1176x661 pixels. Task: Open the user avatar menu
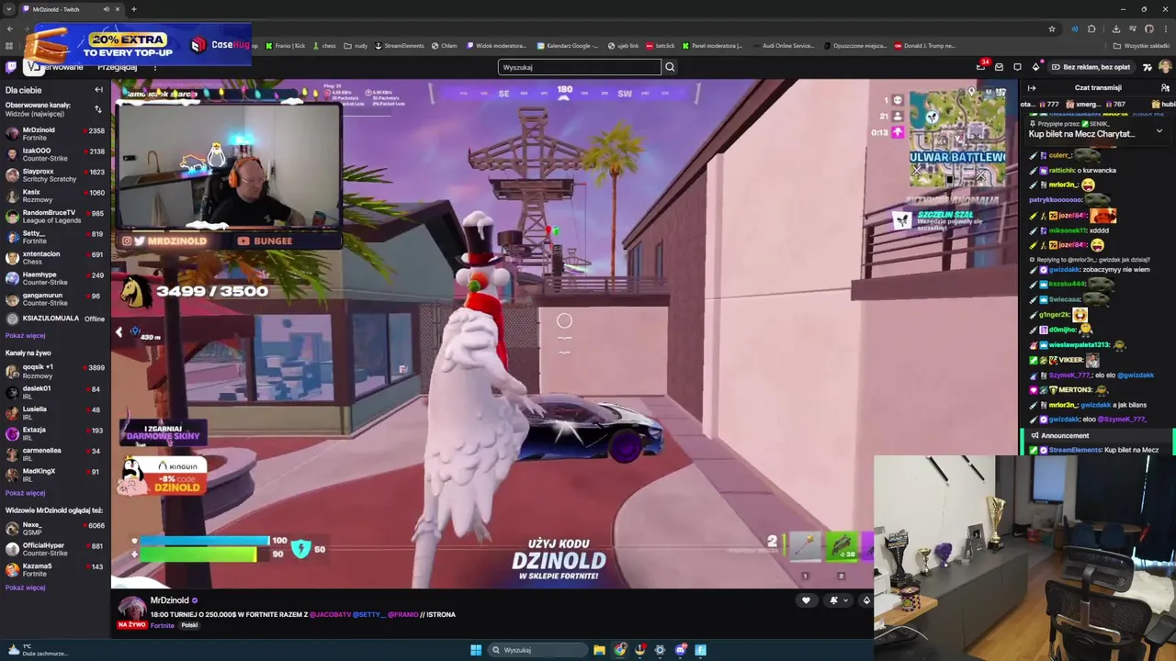click(x=1165, y=67)
